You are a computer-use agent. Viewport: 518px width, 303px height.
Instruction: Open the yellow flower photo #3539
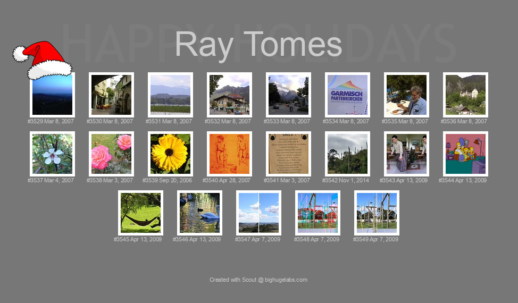click(170, 154)
